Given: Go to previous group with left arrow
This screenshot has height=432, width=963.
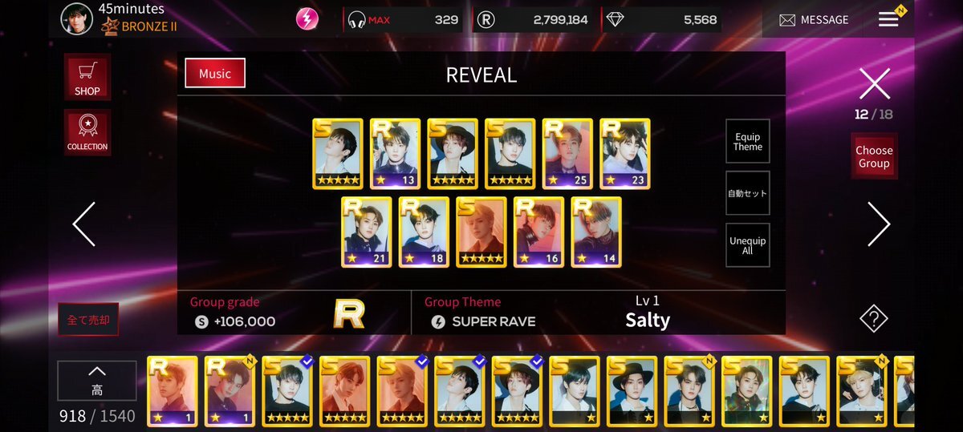Looking at the screenshot, I should pyautogui.click(x=84, y=224).
